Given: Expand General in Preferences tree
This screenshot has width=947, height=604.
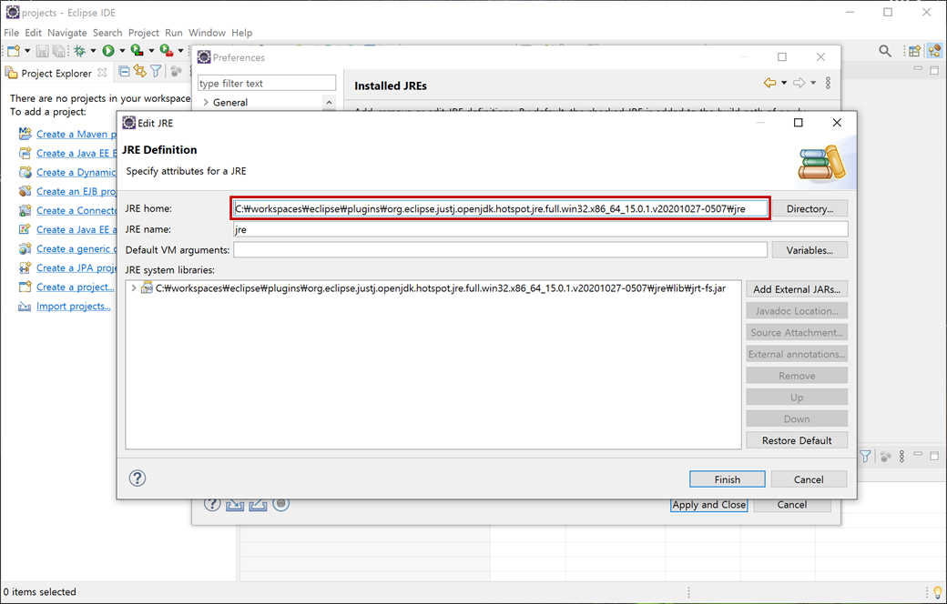Looking at the screenshot, I should point(206,103).
